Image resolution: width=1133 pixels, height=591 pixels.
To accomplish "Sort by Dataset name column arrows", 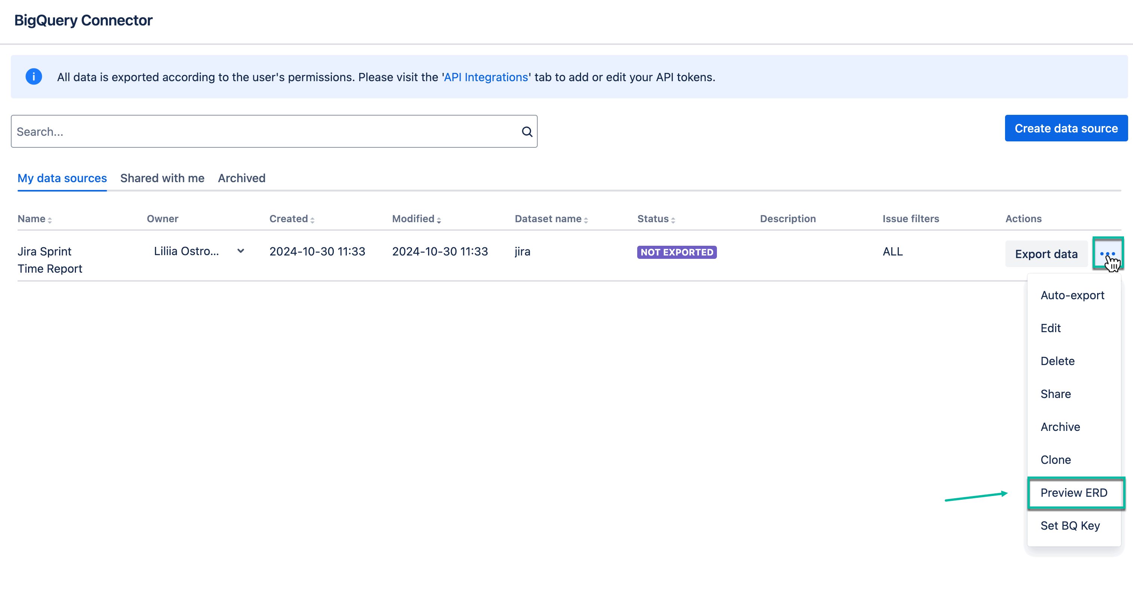I will point(586,220).
